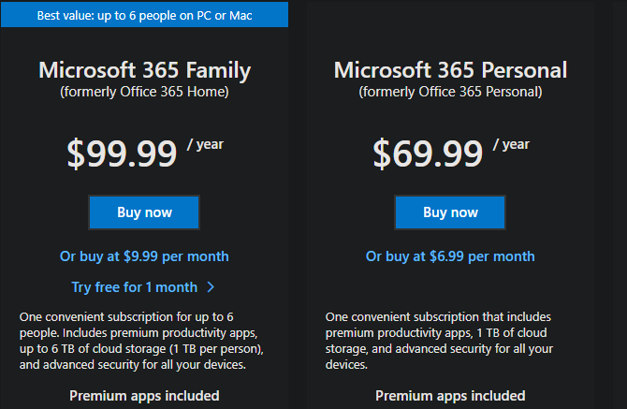
Task: Open the Or buy at $6.99 per month link
Action: pyautogui.click(x=450, y=256)
